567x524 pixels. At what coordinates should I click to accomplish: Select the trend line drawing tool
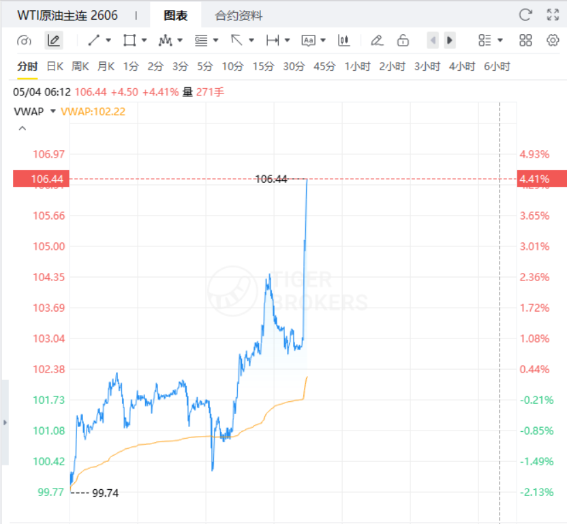tap(93, 40)
